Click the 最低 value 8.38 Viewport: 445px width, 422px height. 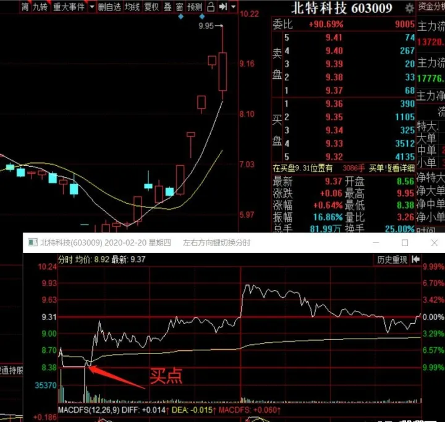point(405,205)
